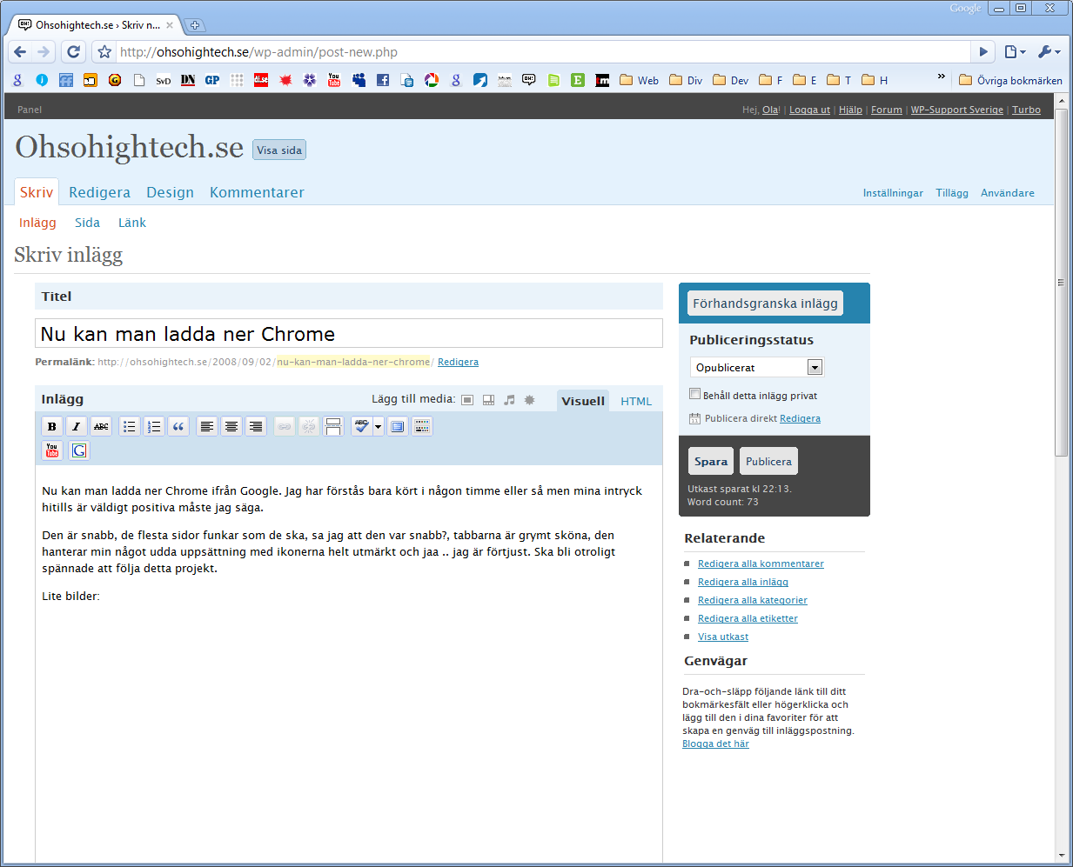Click into the Titel input field
The width and height of the screenshot is (1073, 867).
349,333
